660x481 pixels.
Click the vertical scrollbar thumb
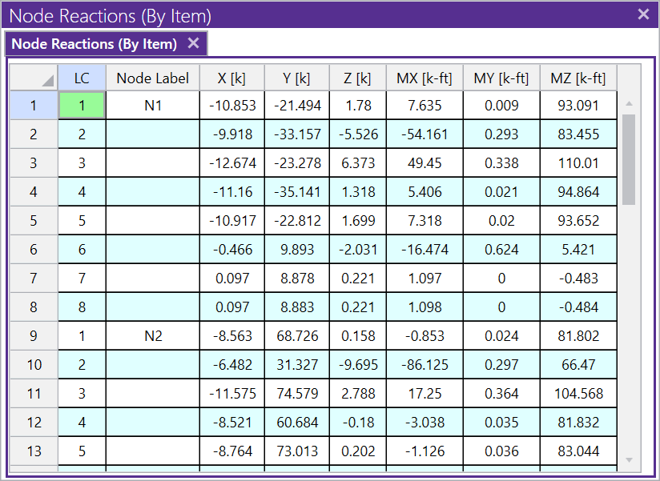628,158
